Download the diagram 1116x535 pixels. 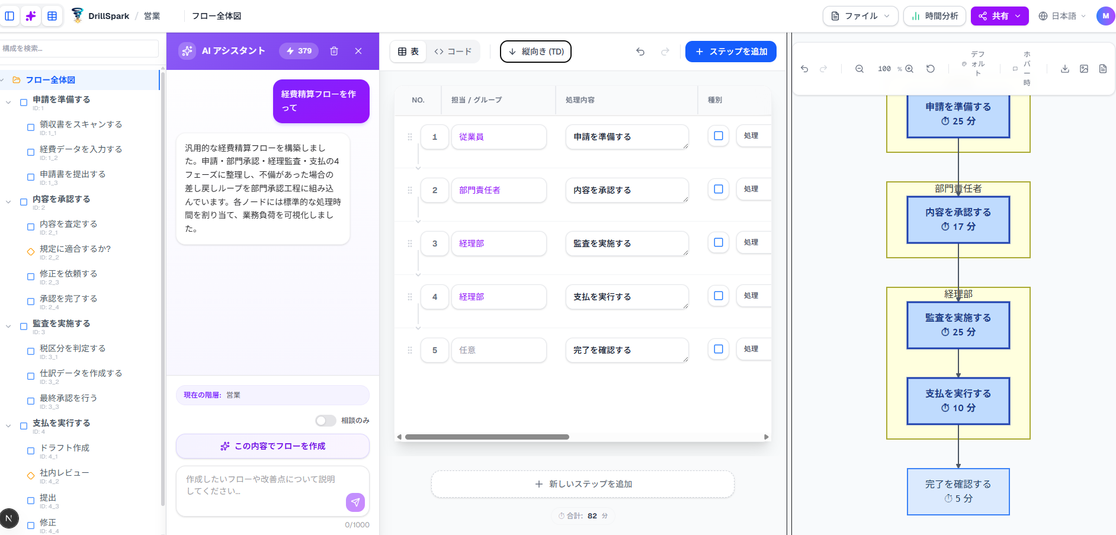1064,69
